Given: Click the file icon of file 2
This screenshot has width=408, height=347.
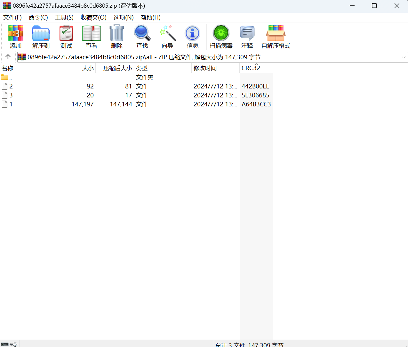Looking at the screenshot, I should pyautogui.click(x=4, y=86).
